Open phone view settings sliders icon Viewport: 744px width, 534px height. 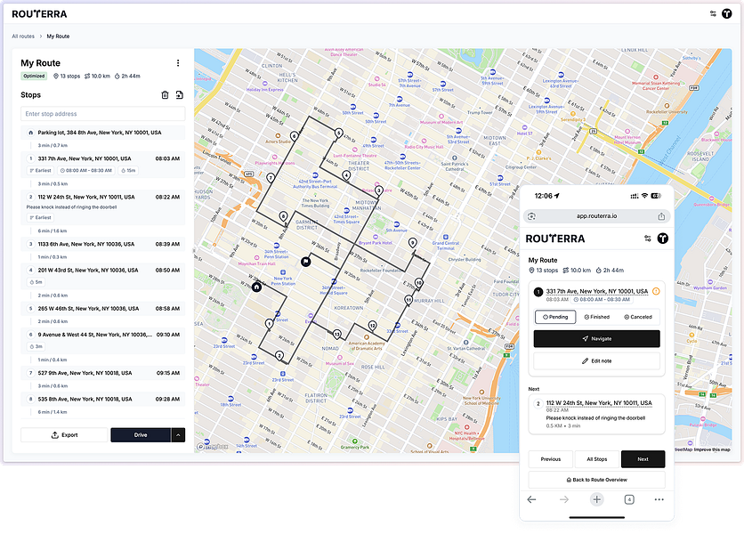[648, 239]
